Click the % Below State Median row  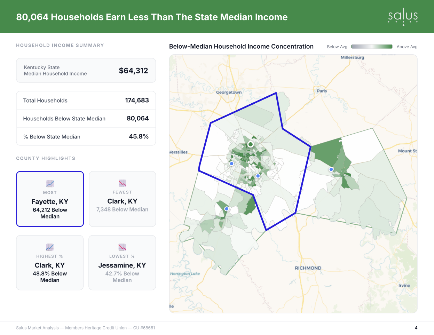pos(86,137)
